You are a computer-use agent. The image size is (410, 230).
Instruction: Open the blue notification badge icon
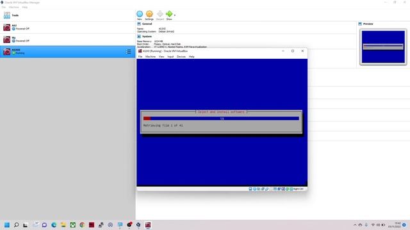(404, 225)
